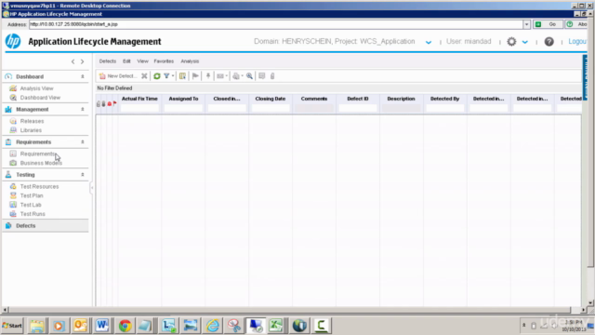Select the Defects module
Viewport: 595px width, 335px height.
[46, 225]
